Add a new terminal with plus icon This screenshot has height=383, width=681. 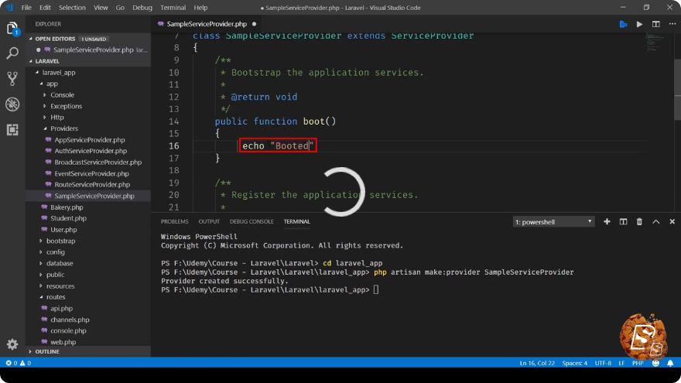[607, 221]
